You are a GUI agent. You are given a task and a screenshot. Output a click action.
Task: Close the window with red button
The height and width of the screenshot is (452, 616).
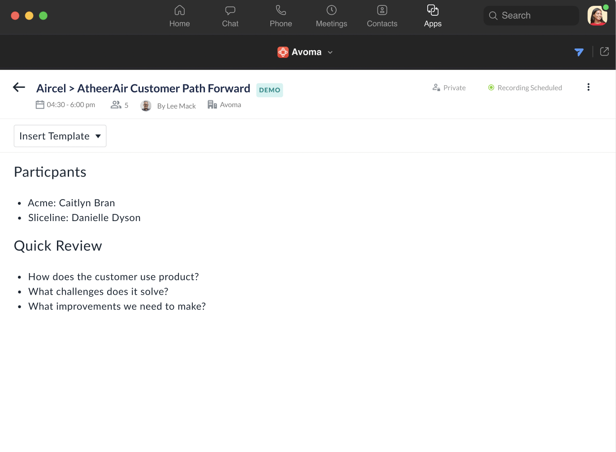coord(15,16)
